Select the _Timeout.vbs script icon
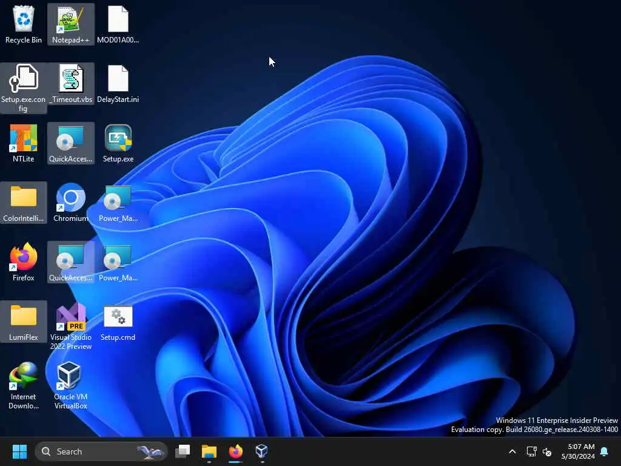 (x=71, y=84)
